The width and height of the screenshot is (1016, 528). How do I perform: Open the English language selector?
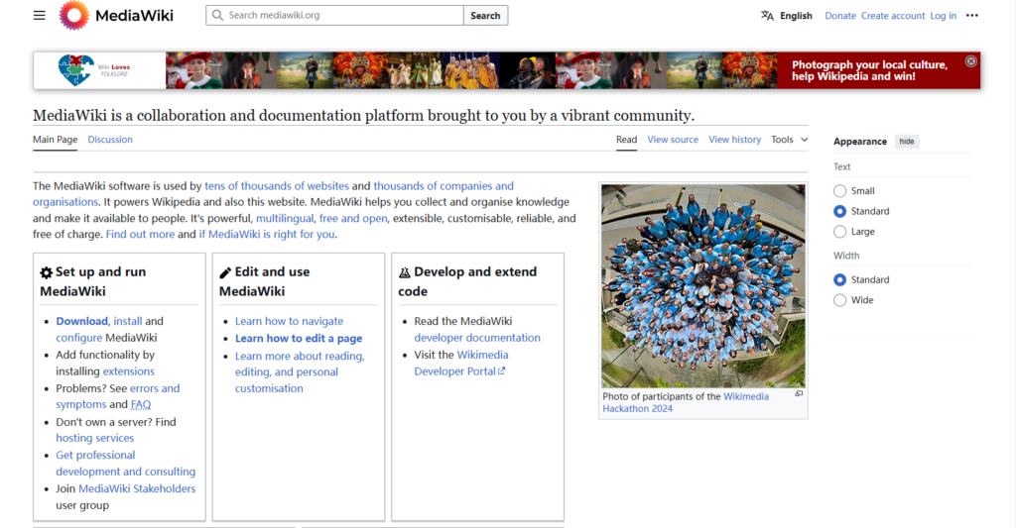tap(795, 16)
